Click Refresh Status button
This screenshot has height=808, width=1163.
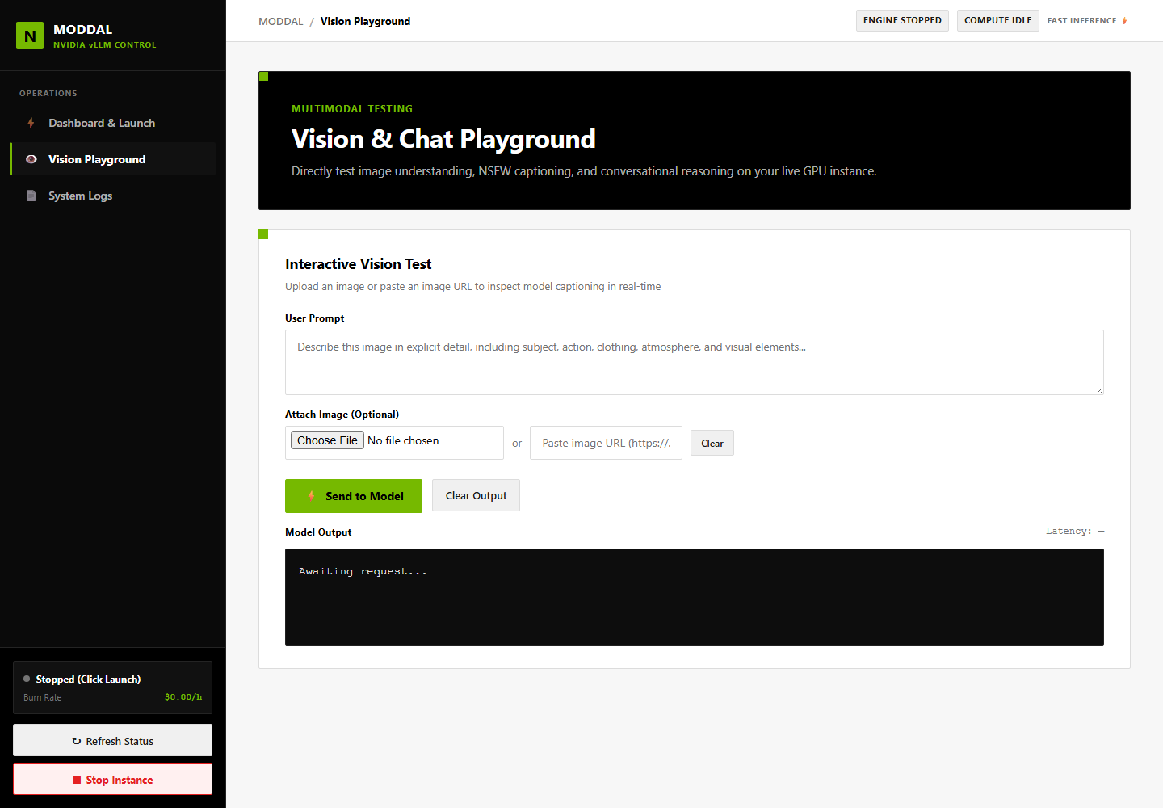coord(113,740)
